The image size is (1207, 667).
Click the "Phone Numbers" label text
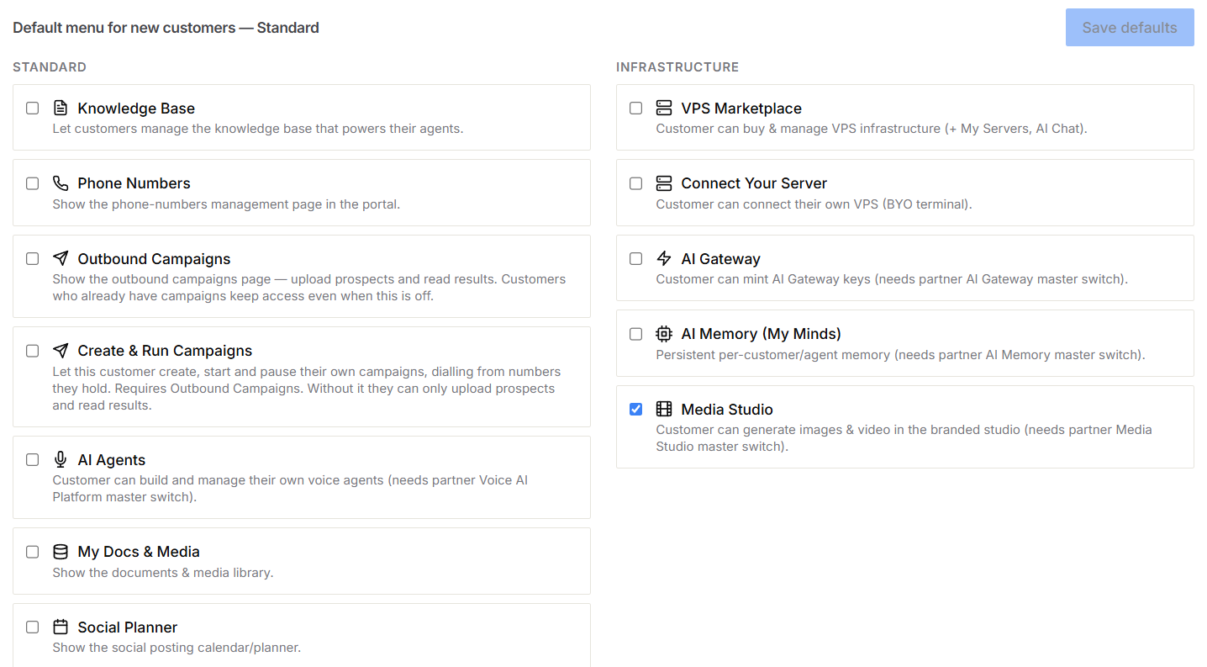click(134, 183)
